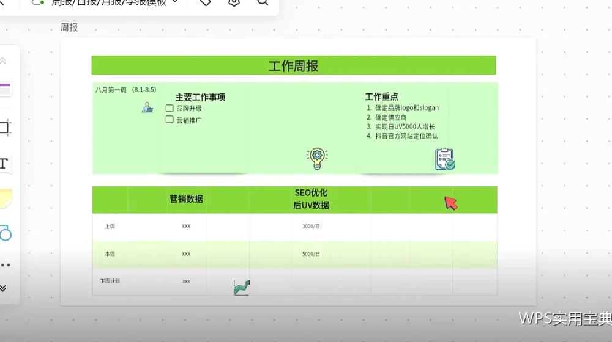This screenshot has width=612, height=342.
Task: Select the green growth chart arrow icon
Action: (242, 288)
